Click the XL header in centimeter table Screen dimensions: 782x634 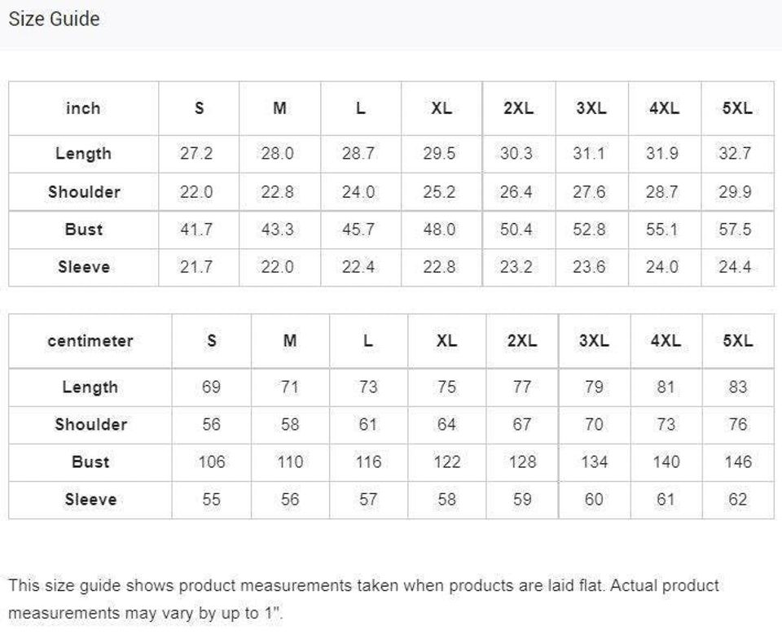point(446,341)
